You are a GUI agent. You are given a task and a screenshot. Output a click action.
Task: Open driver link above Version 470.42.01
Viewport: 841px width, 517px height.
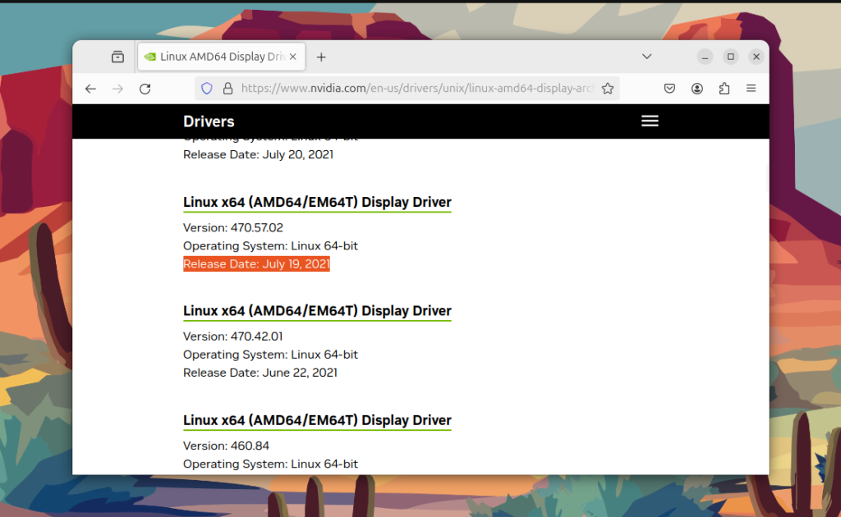click(x=317, y=311)
